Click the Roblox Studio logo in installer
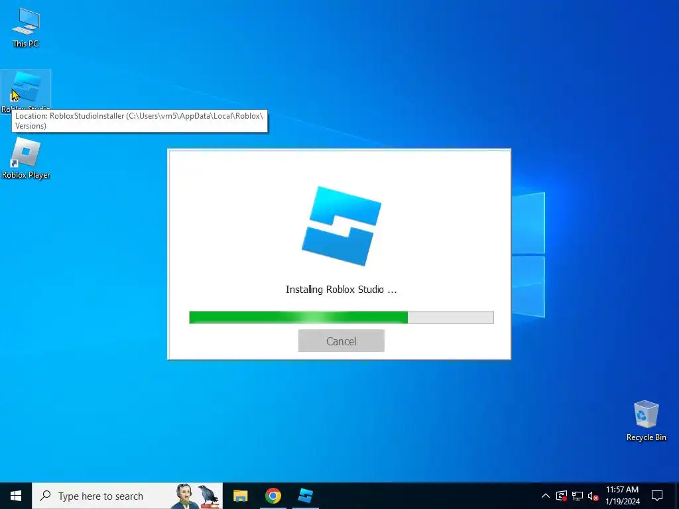This screenshot has height=509, width=679. coord(341,226)
